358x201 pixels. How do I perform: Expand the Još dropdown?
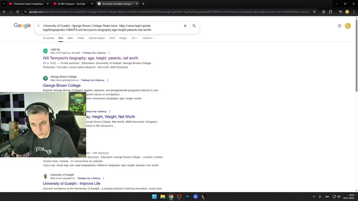pyautogui.click(x=135, y=38)
